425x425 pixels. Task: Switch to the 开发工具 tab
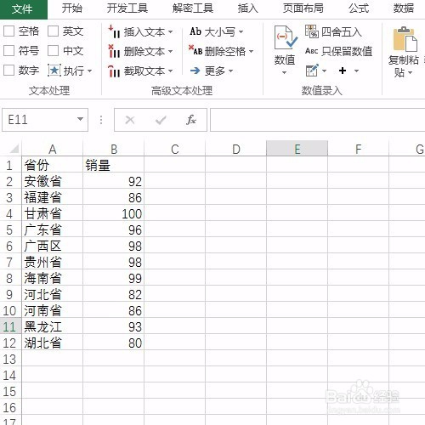click(127, 8)
